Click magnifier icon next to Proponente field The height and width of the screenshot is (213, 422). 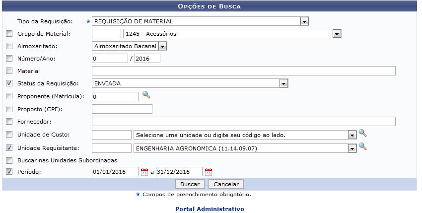click(146, 95)
